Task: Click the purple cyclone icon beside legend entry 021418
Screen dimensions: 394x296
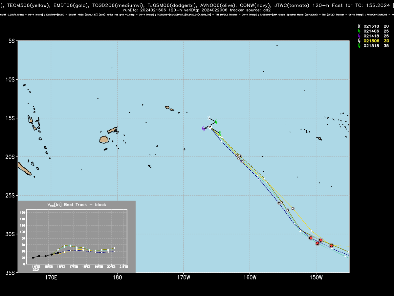Action: (359, 36)
